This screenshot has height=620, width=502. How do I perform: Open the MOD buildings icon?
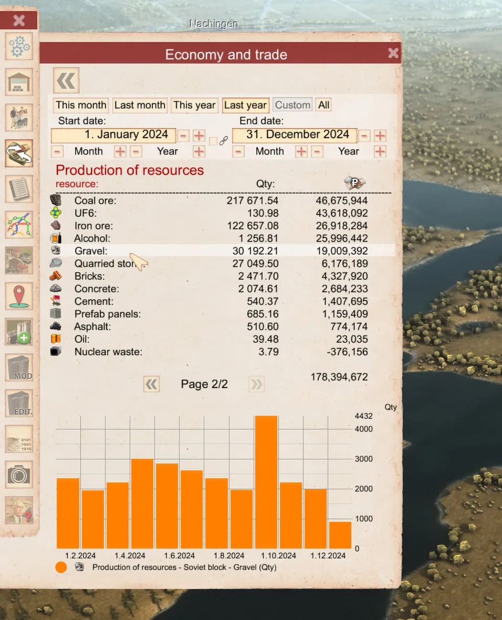19,367
